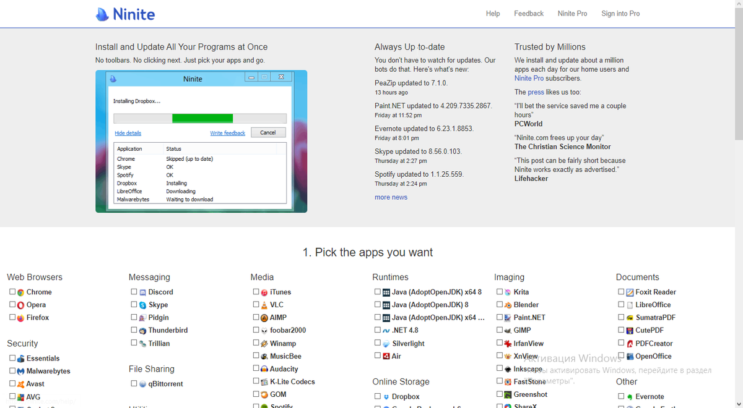The width and height of the screenshot is (743, 408).
Task: Click the qBittorrent app icon
Action: click(x=142, y=384)
